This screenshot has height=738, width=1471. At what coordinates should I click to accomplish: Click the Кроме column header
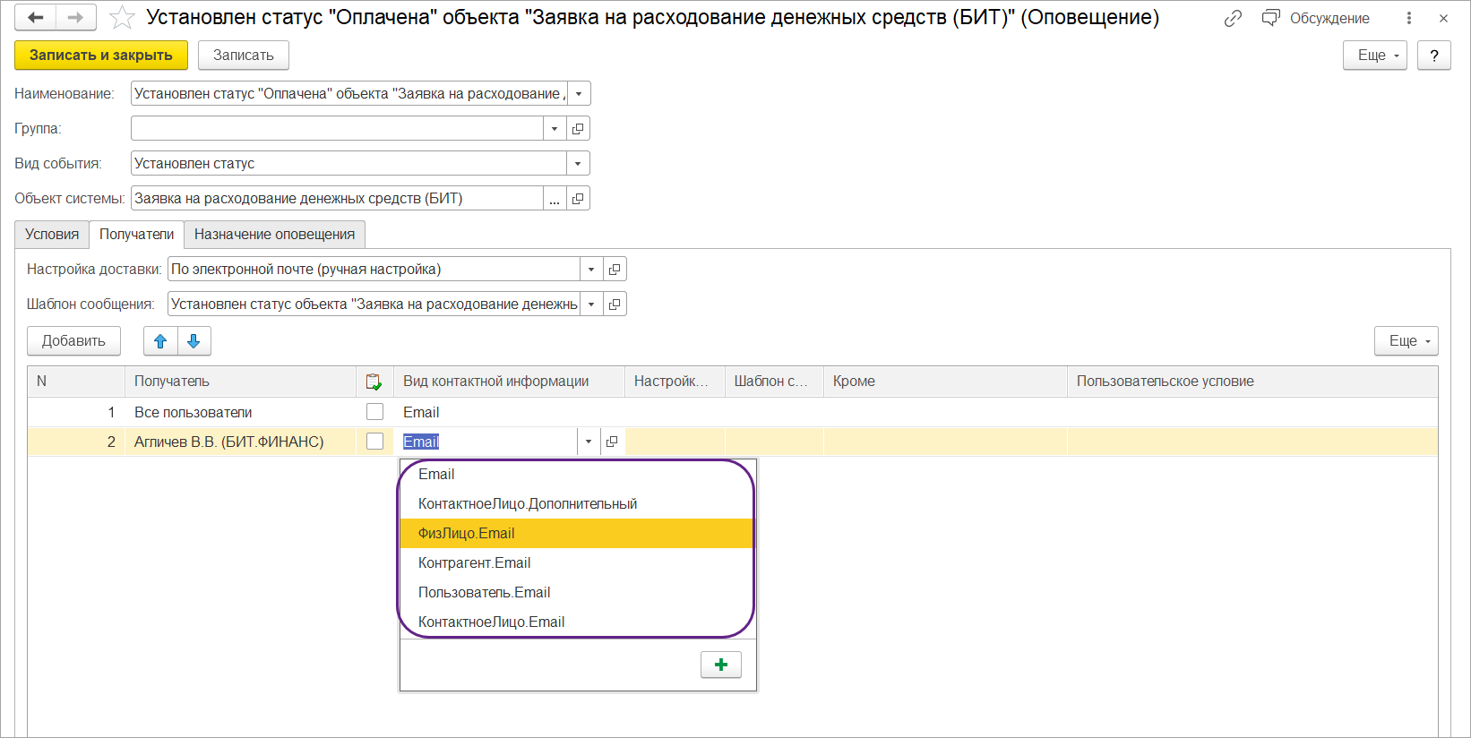click(946, 382)
